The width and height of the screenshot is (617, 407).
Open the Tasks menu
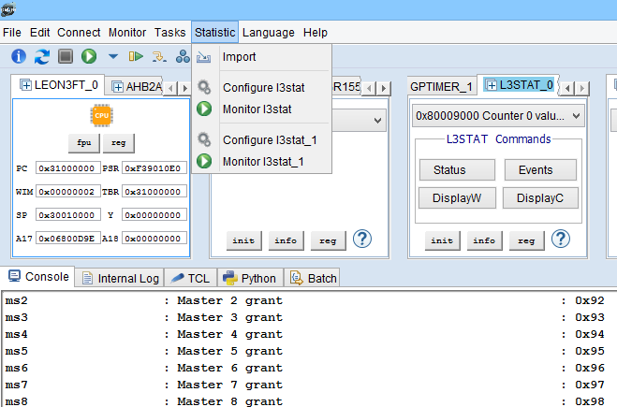click(x=169, y=32)
